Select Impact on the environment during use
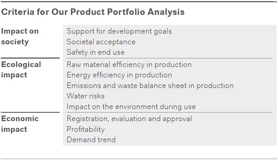 131,107
